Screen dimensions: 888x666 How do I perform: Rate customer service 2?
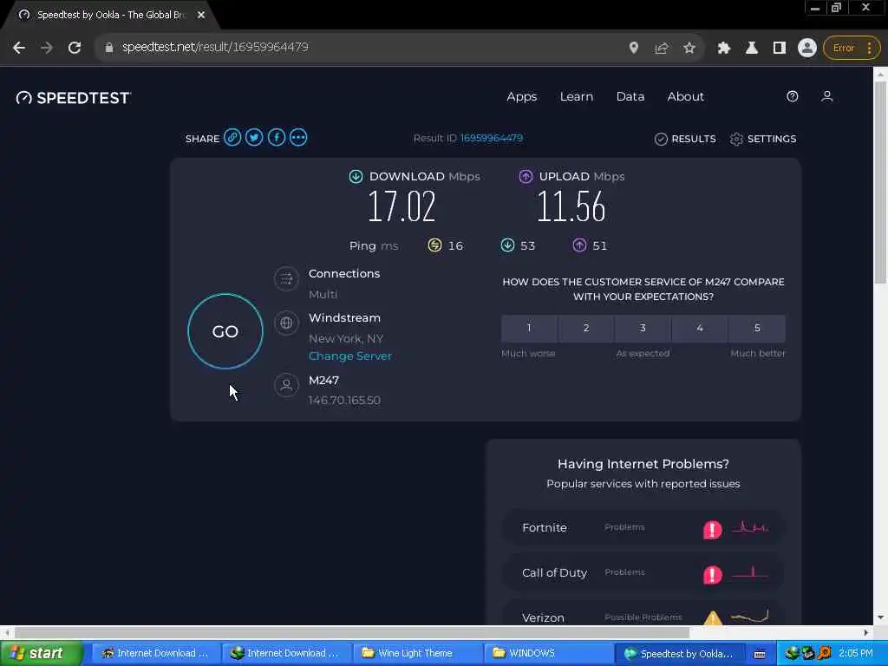coord(586,329)
